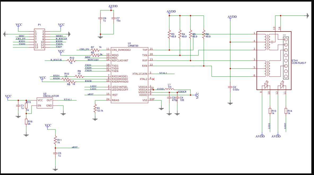314x175 pixels.
Task: Click resistor R14 connected to LED2
Action: 286,111
